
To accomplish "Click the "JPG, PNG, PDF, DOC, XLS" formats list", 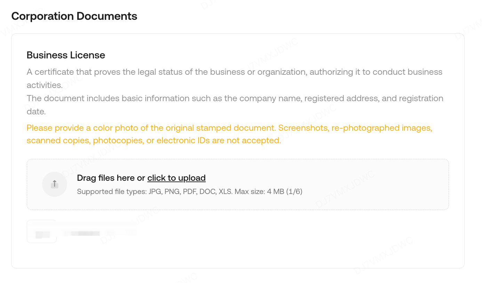I will pyautogui.click(x=190, y=192).
